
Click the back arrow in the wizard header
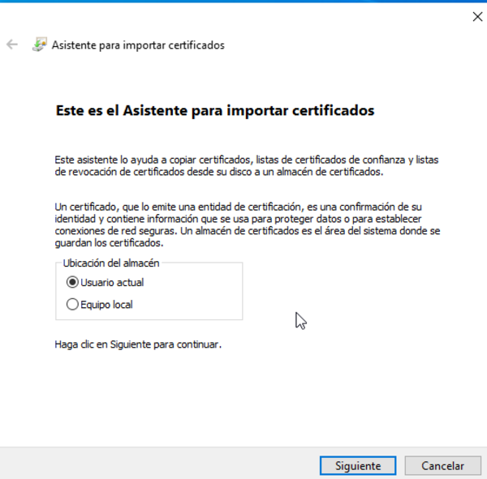point(12,45)
